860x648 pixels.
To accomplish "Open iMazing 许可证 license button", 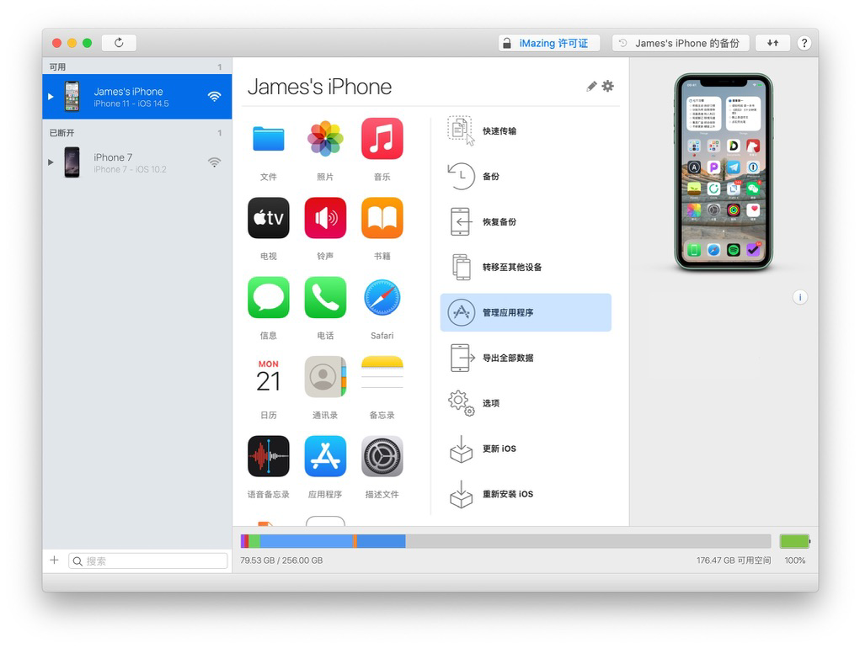I will 549,43.
